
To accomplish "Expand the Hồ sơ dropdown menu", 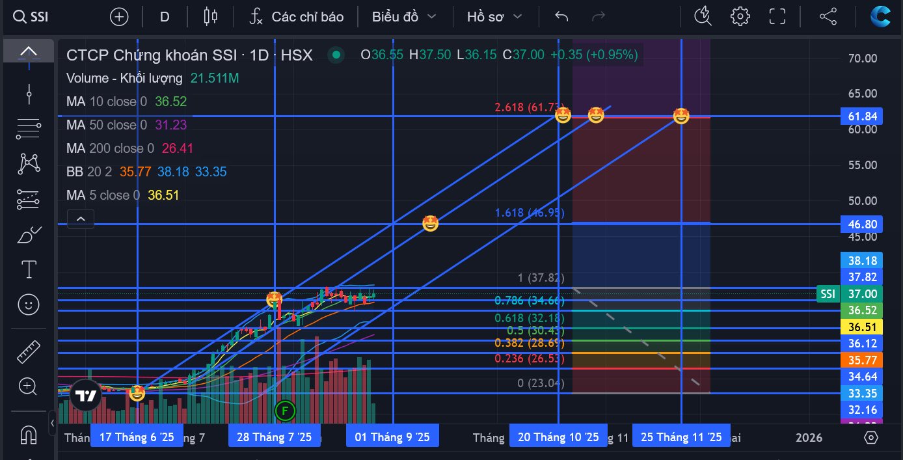I will 494,17.
